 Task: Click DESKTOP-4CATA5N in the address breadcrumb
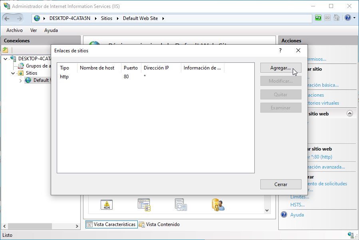coord(70,18)
